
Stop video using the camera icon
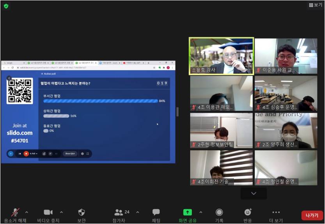[x=48, y=213]
